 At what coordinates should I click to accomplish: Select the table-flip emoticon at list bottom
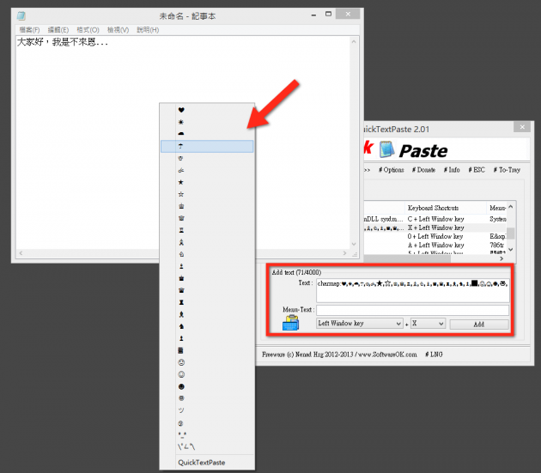[x=183, y=446]
